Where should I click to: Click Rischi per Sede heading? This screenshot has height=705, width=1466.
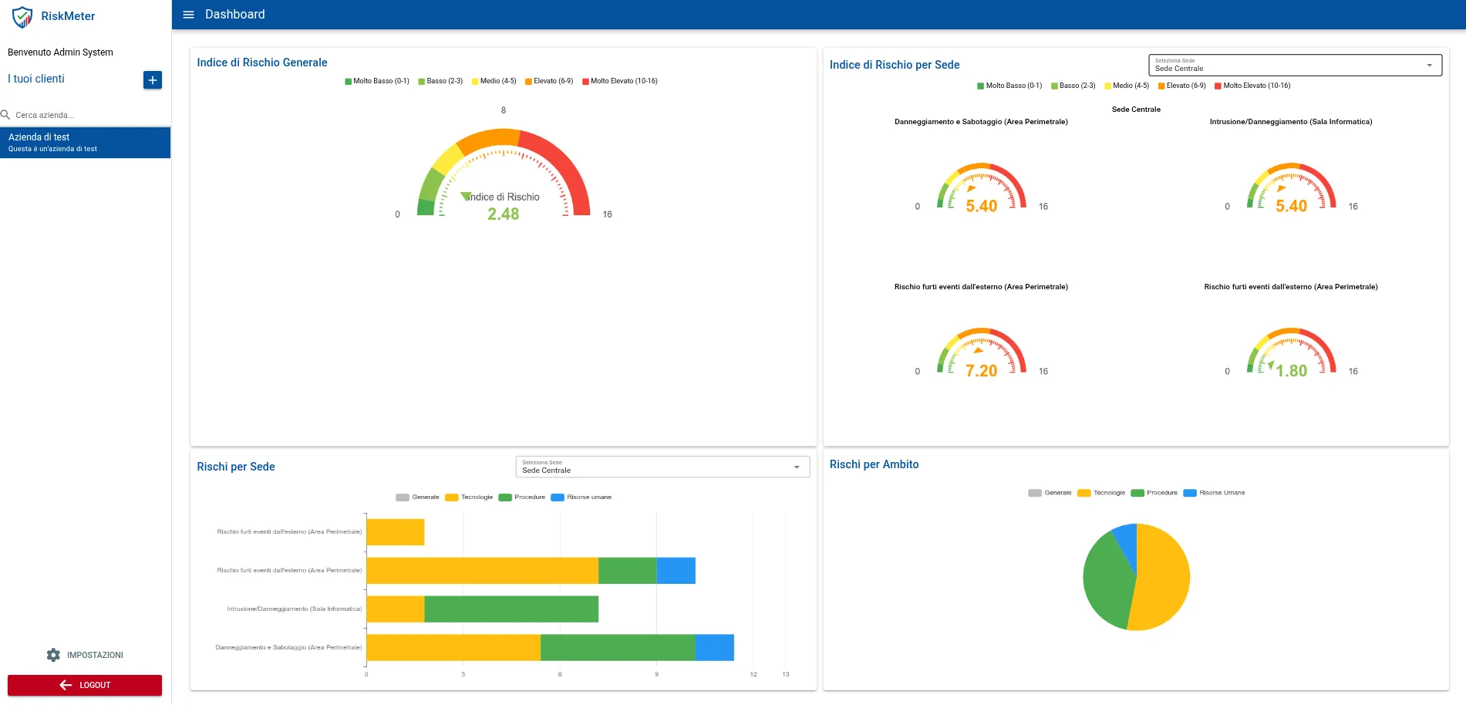[236, 467]
